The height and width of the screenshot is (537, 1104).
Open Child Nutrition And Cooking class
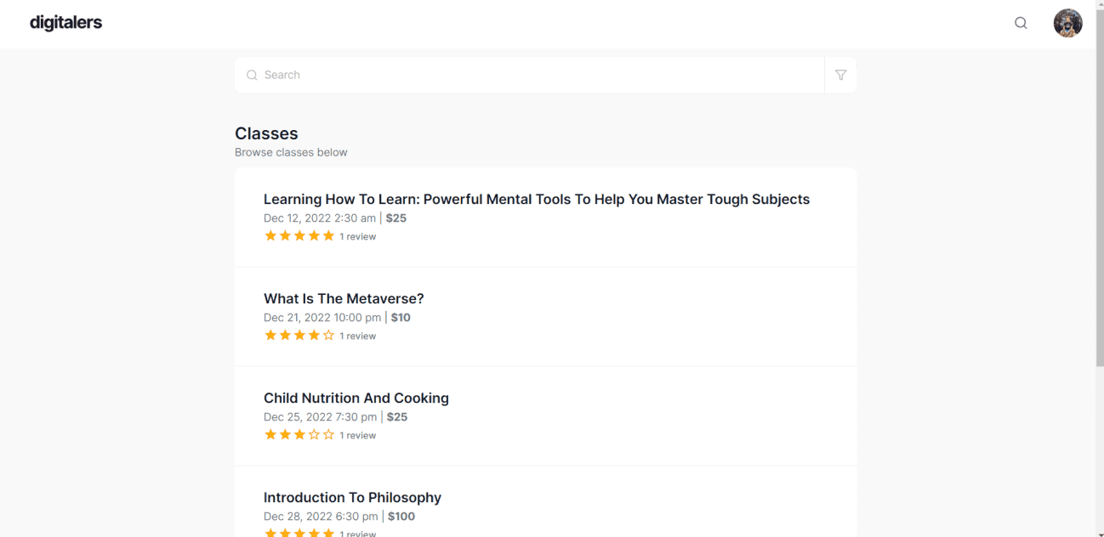[356, 398]
